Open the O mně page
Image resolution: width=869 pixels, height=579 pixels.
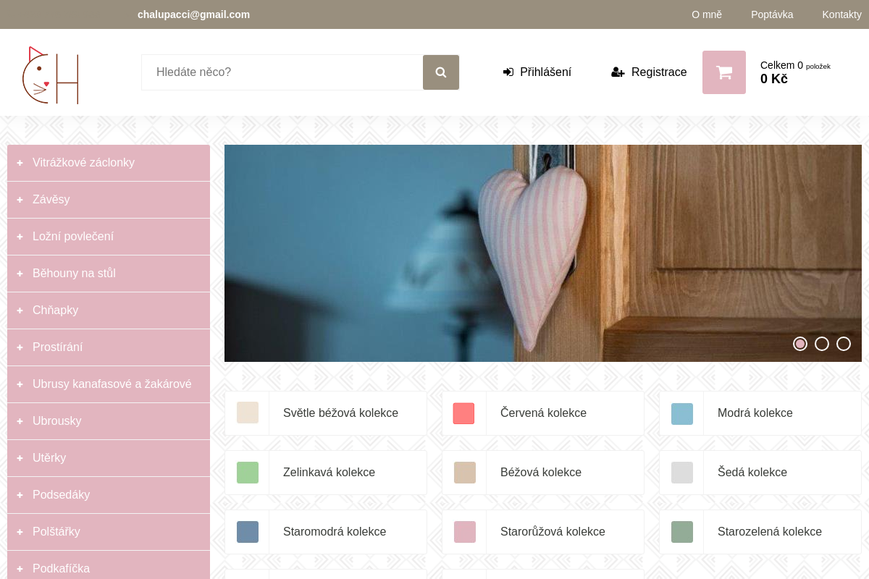tap(707, 14)
